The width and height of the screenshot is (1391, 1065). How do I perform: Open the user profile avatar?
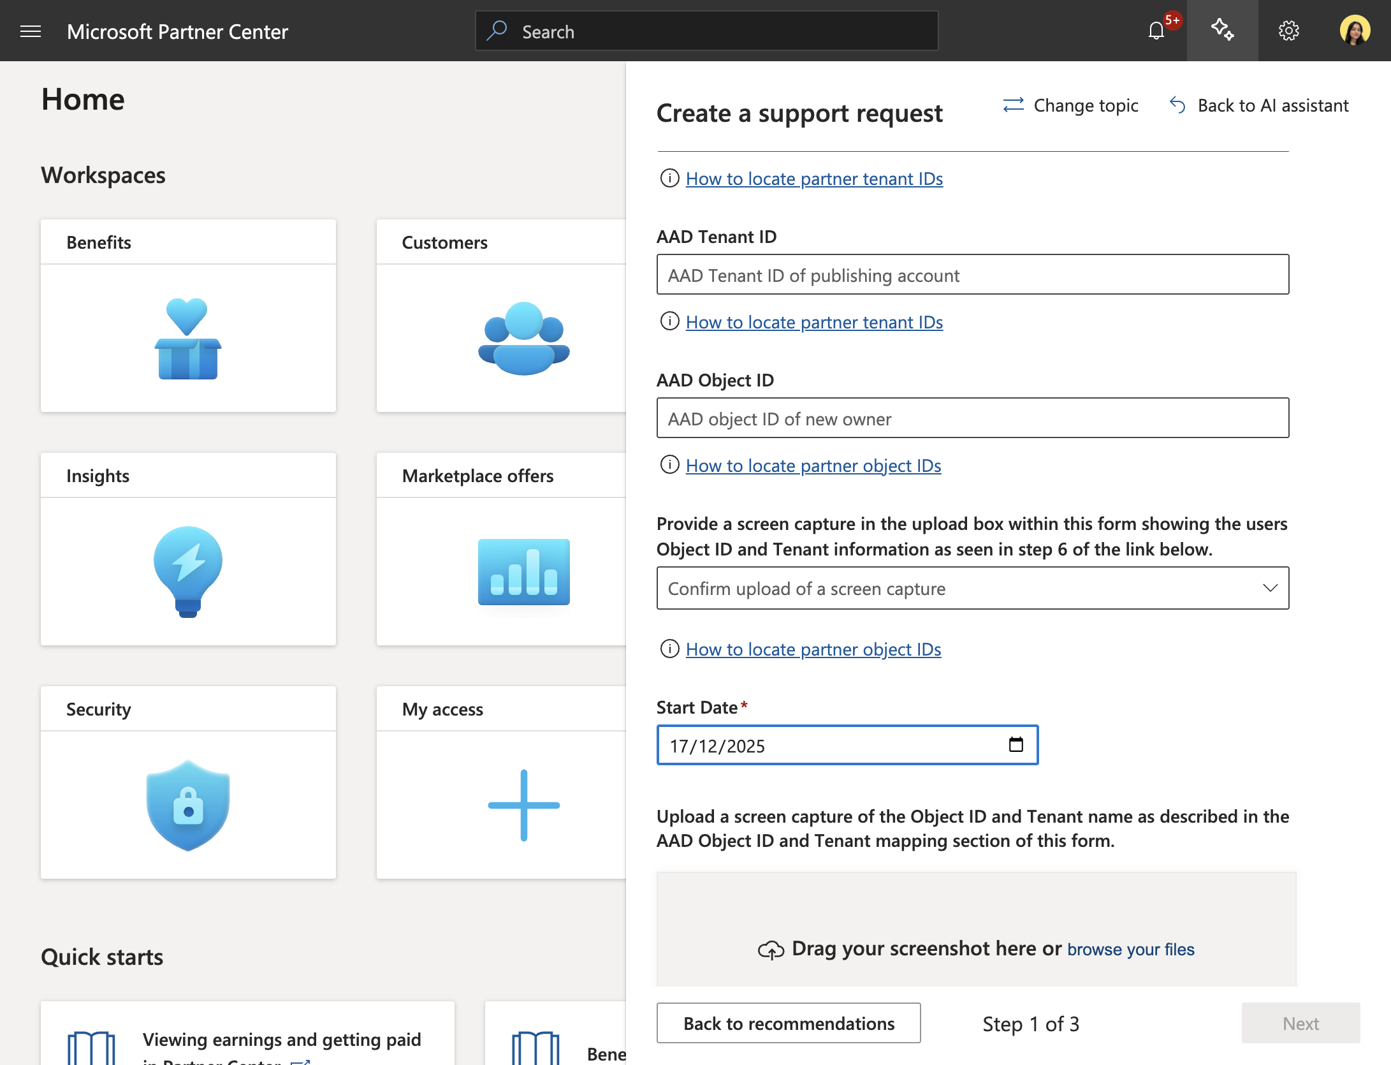click(1355, 31)
